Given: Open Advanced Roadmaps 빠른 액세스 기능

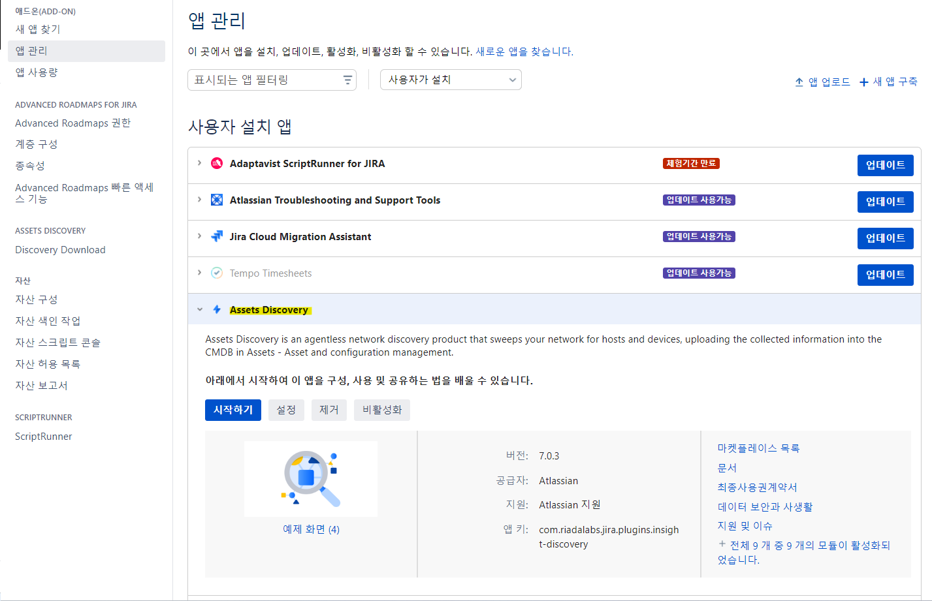Looking at the screenshot, I should click(84, 193).
